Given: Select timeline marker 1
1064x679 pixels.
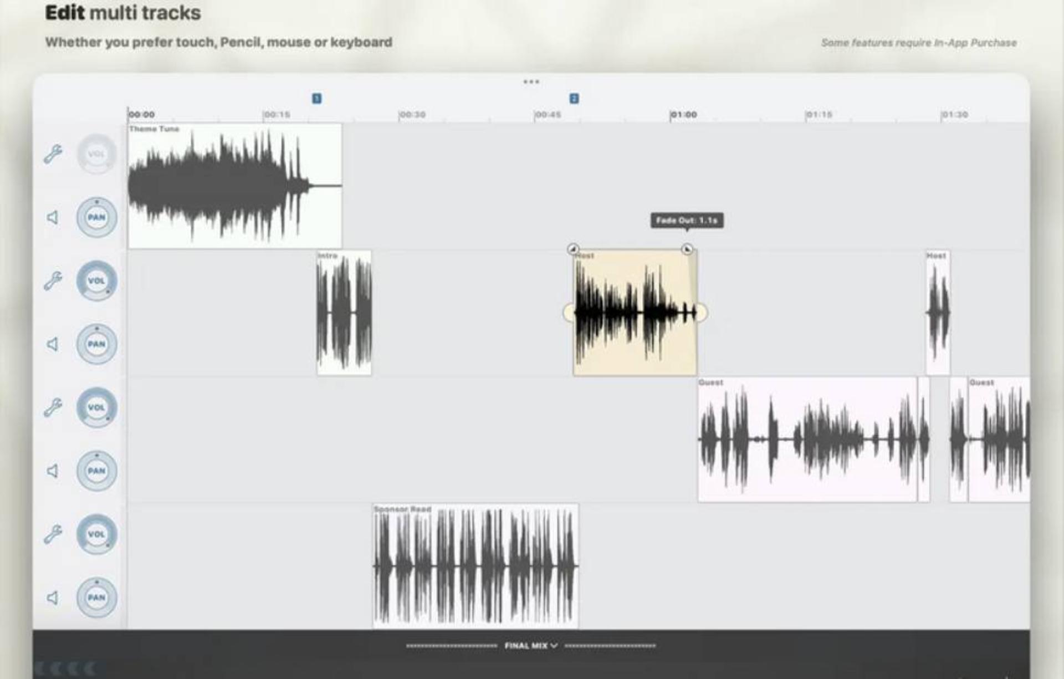Looking at the screenshot, I should [x=316, y=99].
